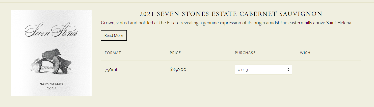
Task: Open the "0 of 3" purchase quantity dropdown
Action: tap(263, 70)
